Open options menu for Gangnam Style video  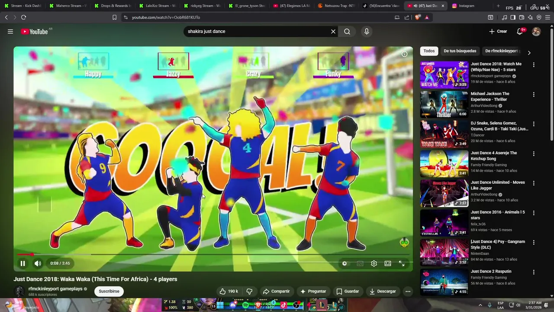[534, 243]
